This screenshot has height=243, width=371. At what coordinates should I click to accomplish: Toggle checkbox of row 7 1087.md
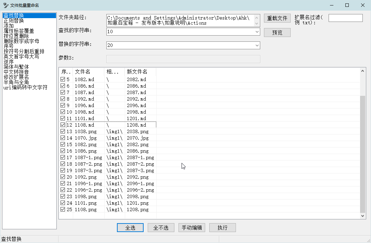[x=63, y=92]
